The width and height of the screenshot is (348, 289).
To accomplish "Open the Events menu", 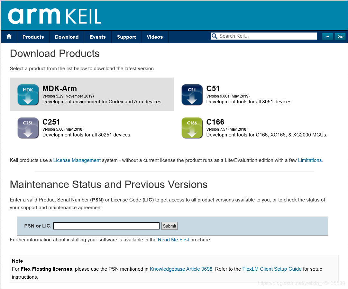I will point(97,37).
